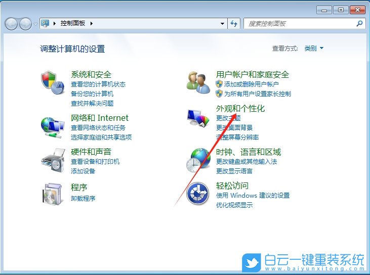This screenshot has height=275, width=370.
Task: Click the 卸载程序 link
Action: (83, 198)
